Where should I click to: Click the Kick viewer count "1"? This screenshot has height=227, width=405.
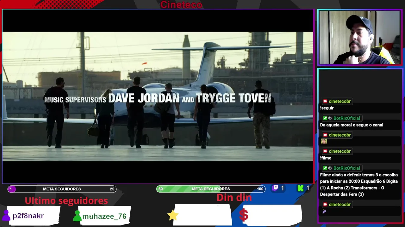tap(308, 188)
